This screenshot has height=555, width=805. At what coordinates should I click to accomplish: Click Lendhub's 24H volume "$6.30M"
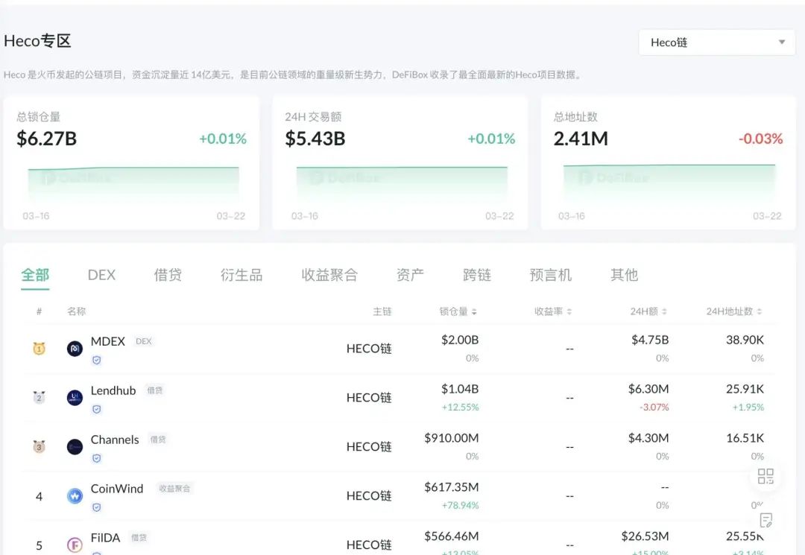(648, 390)
